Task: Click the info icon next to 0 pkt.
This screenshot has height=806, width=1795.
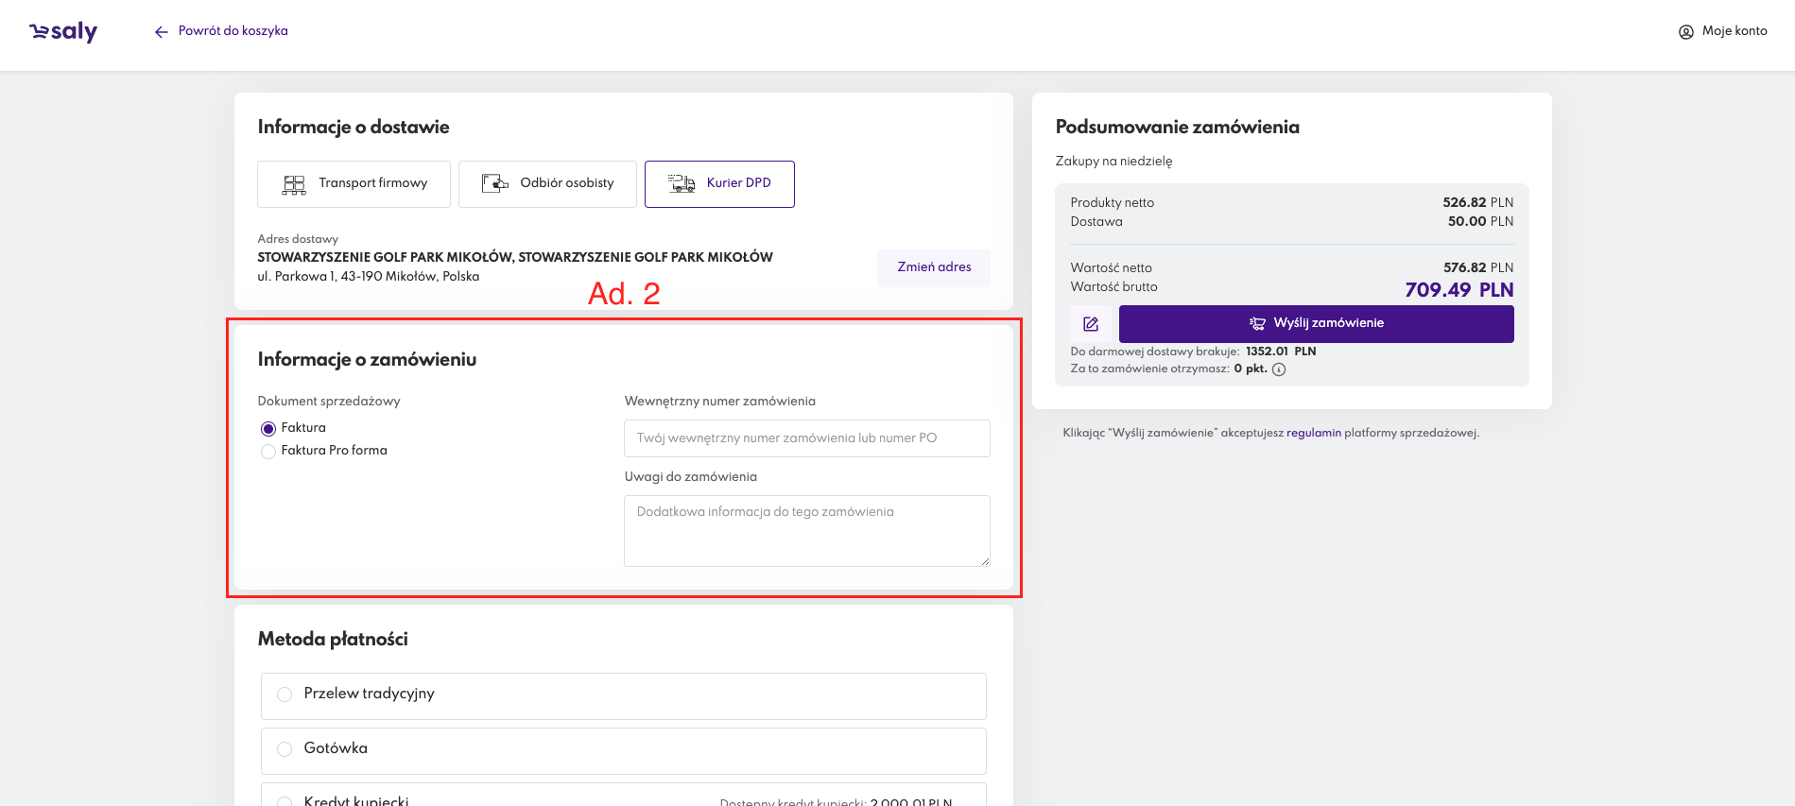Action: pos(1279,369)
